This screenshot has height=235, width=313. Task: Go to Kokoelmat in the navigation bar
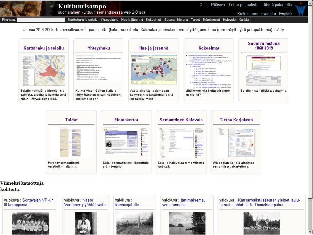[153, 20]
